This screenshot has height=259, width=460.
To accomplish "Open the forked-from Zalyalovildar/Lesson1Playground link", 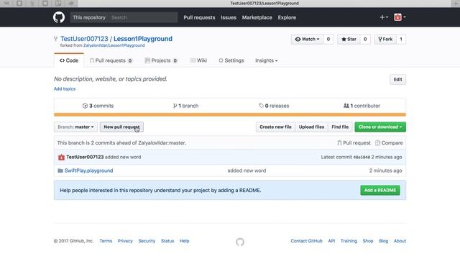I will click(114, 45).
